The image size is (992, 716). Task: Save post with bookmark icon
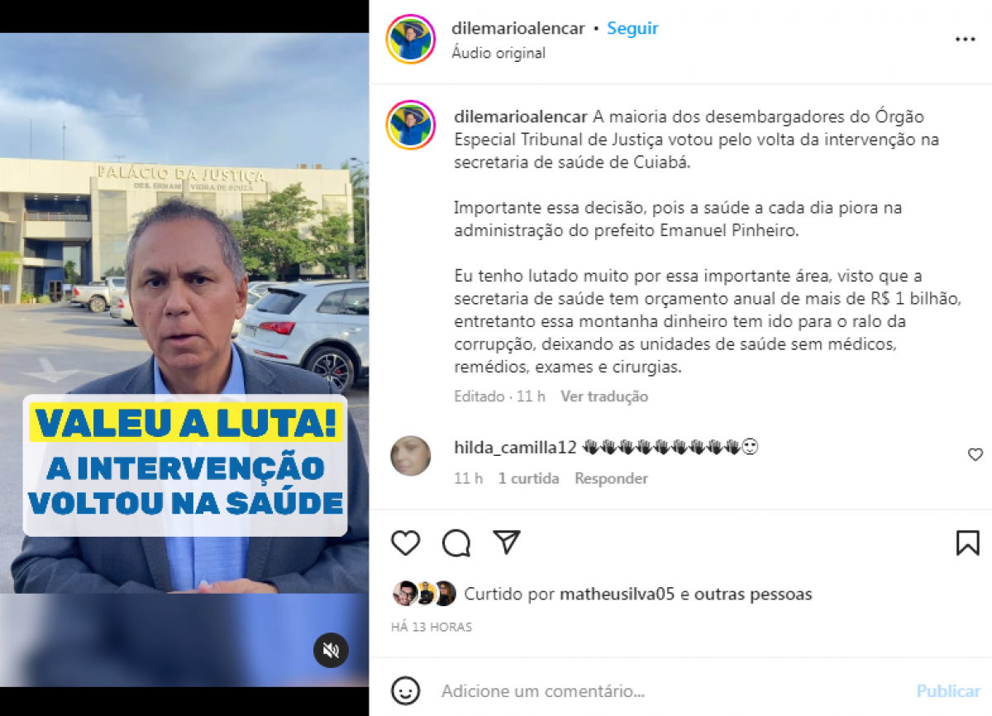coord(967,543)
